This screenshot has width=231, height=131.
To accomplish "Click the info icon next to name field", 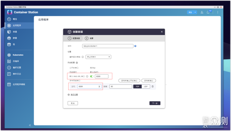I will (x=135, y=46).
